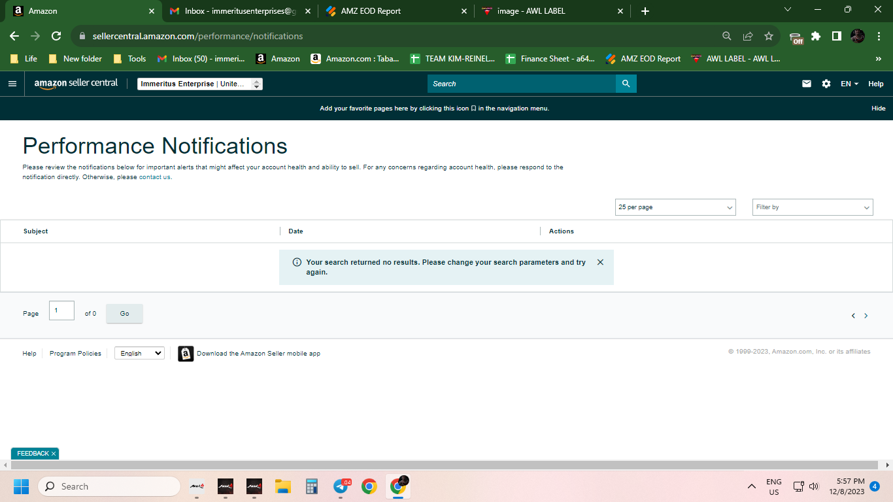Image resolution: width=893 pixels, height=502 pixels.
Task: Click the Windows Start button
Action: click(21, 486)
